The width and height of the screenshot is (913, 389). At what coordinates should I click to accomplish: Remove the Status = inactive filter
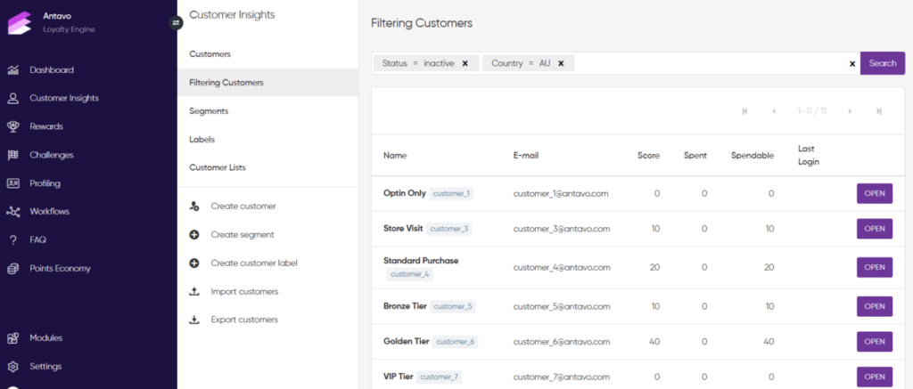[x=465, y=63]
